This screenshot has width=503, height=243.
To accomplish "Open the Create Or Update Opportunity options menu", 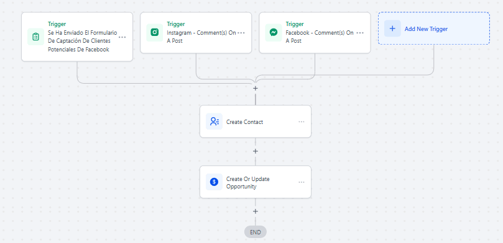I will (x=301, y=182).
